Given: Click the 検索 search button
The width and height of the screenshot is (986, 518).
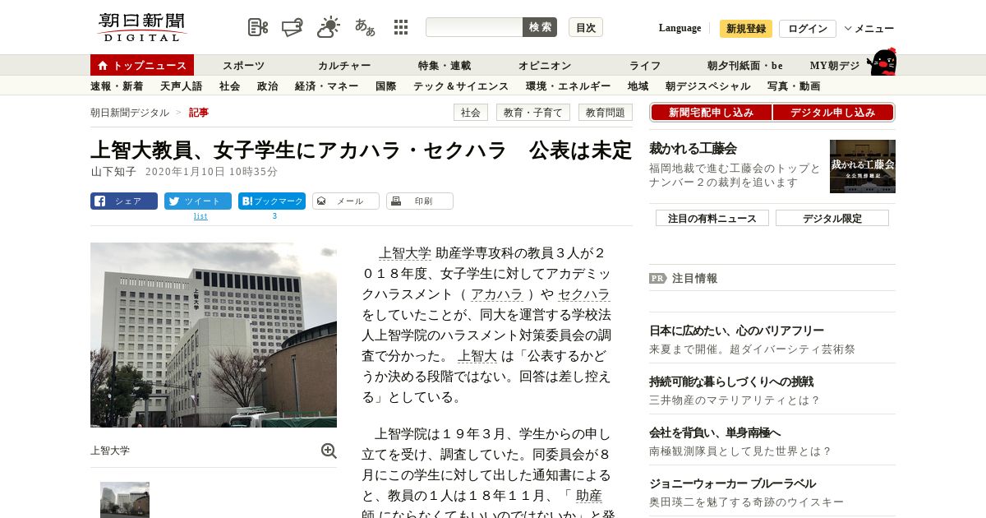Looking at the screenshot, I should [x=540, y=27].
